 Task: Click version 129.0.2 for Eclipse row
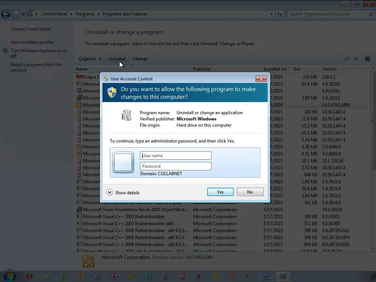329,77
